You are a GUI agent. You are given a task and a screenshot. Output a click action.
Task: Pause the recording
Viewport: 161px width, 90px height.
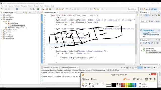(x=85, y=79)
